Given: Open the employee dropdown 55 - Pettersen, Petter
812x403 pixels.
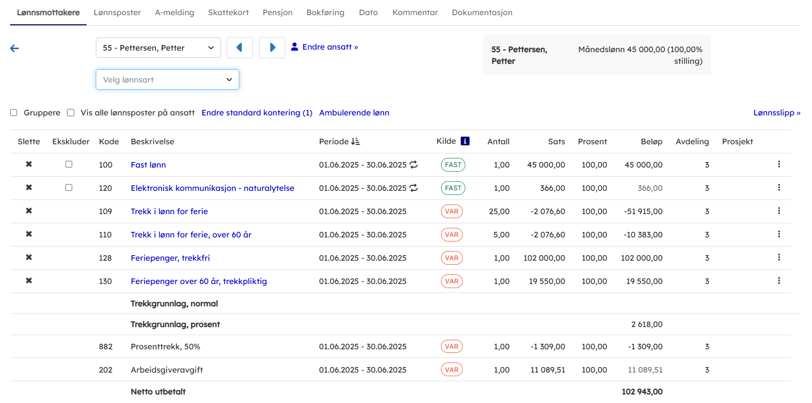Looking at the screenshot, I should point(158,48).
